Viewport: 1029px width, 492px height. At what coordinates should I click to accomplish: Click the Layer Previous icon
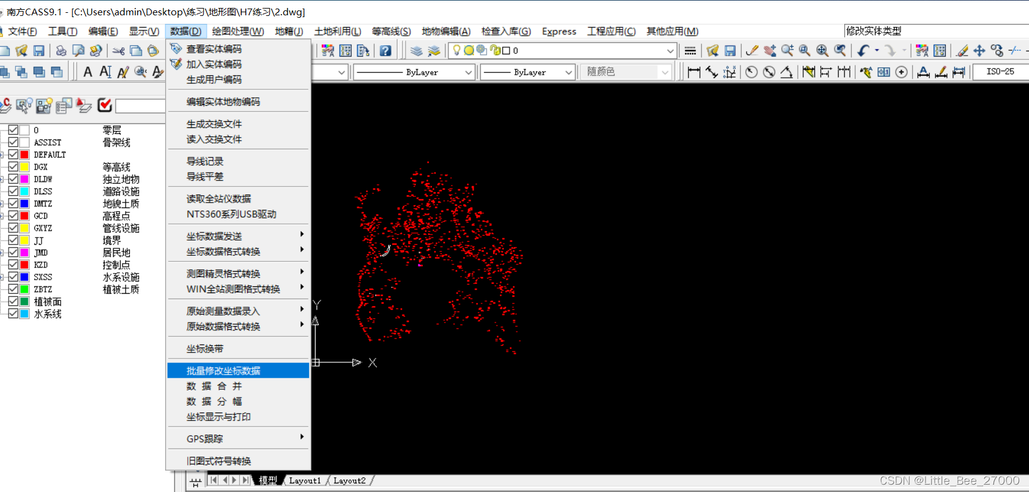click(x=434, y=51)
